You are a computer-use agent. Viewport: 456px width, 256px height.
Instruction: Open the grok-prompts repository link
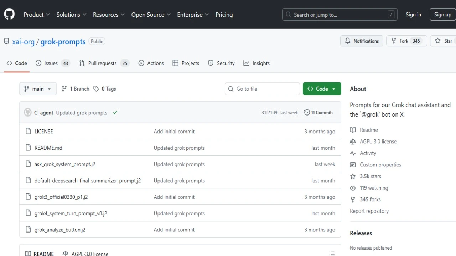point(63,42)
